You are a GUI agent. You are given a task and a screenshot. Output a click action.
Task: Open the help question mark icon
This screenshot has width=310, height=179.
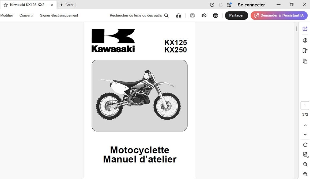(x=212, y=5)
